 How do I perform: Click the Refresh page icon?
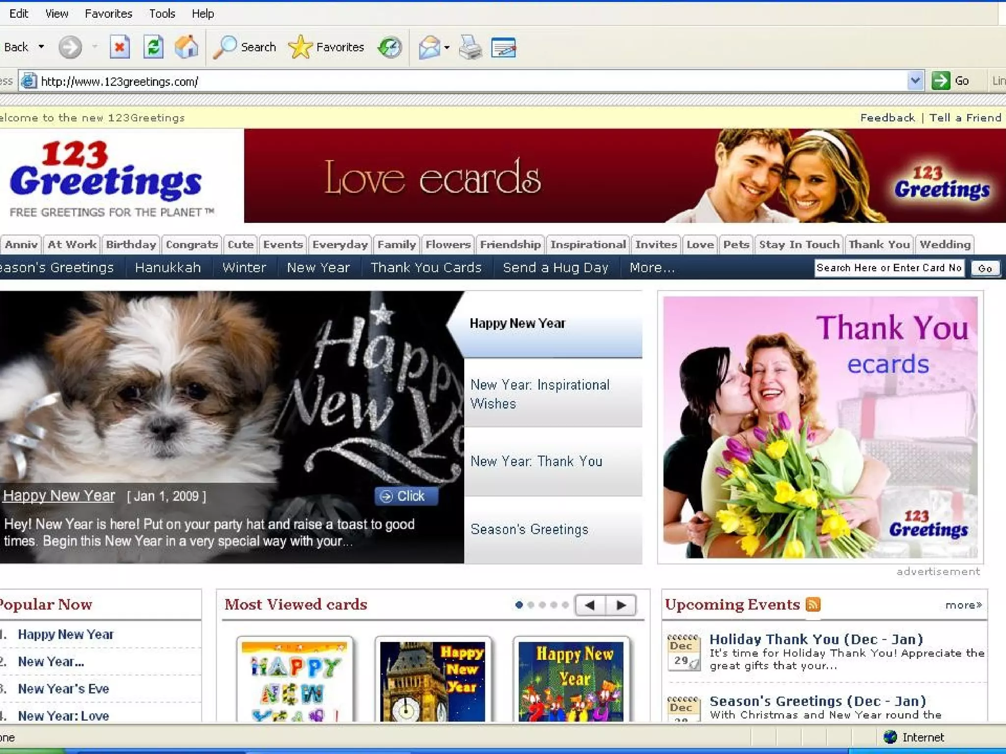coord(153,48)
